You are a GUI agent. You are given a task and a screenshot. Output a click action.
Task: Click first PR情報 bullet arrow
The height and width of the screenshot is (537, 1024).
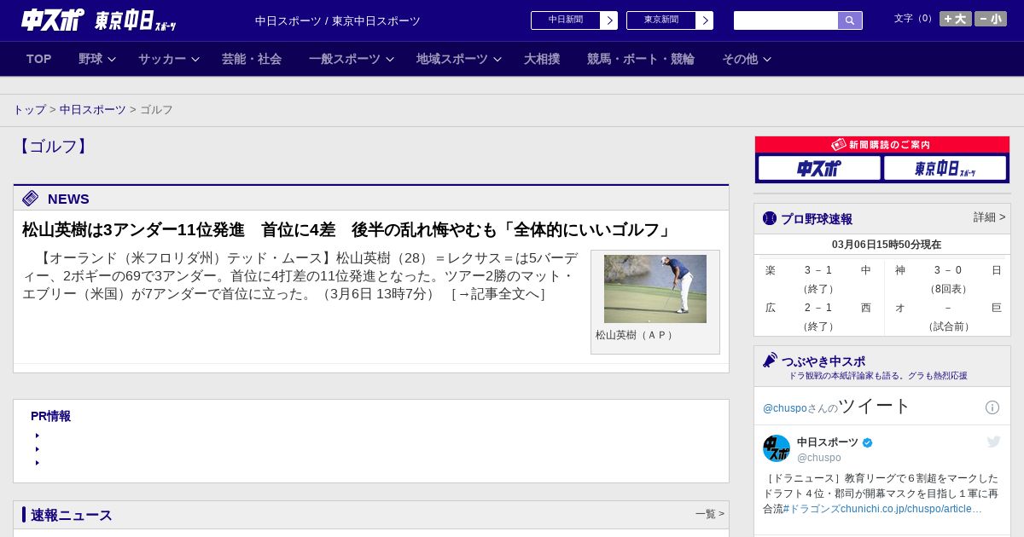coord(38,436)
